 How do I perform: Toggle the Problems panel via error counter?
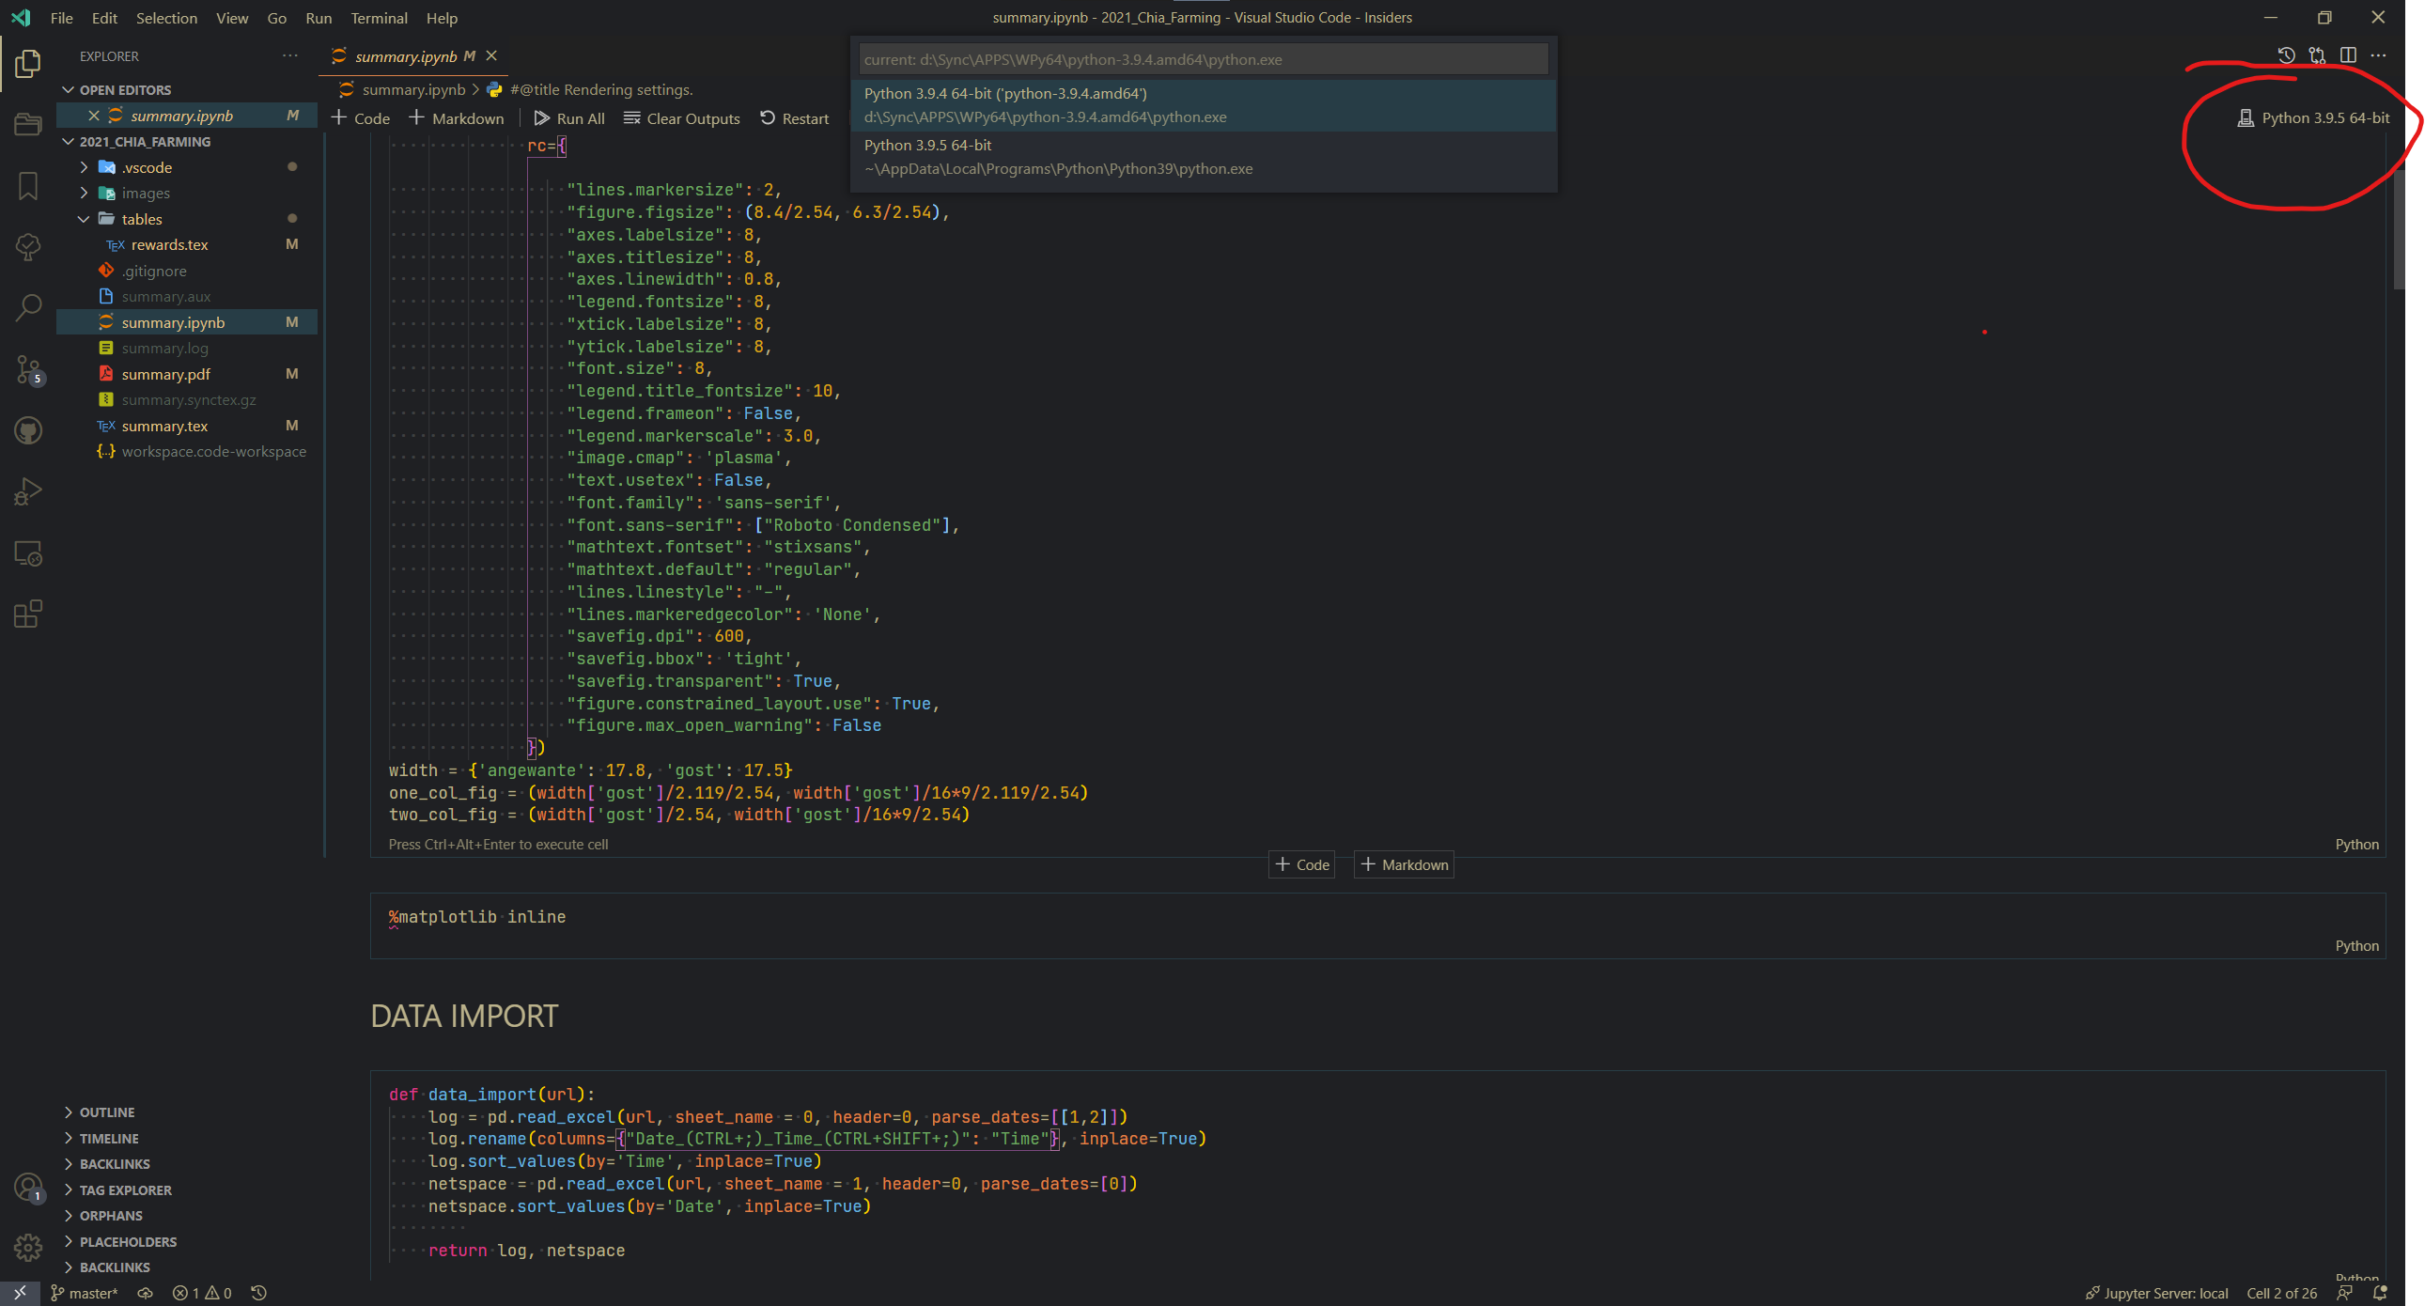200,1293
